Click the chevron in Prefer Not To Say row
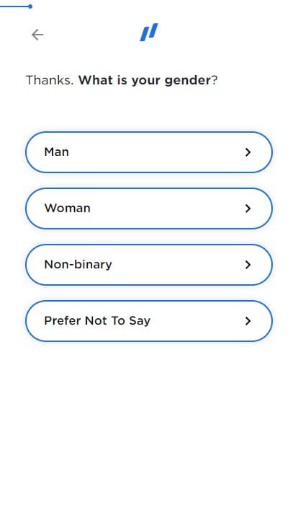The width and height of the screenshot is (298, 531). pyautogui.click(x=248, y=321)
